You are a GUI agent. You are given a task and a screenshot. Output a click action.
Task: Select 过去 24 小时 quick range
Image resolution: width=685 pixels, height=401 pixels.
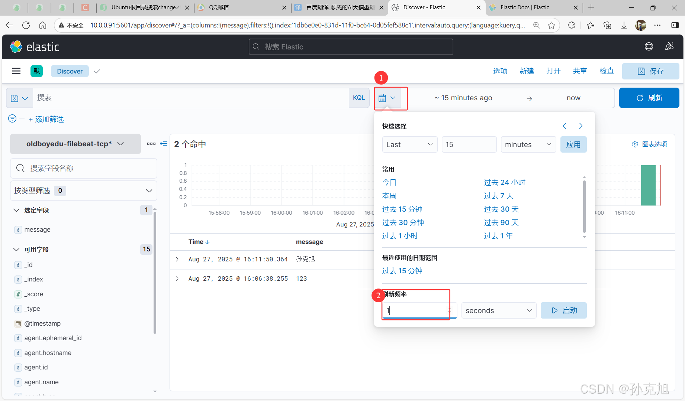click(x=505, y=182)
